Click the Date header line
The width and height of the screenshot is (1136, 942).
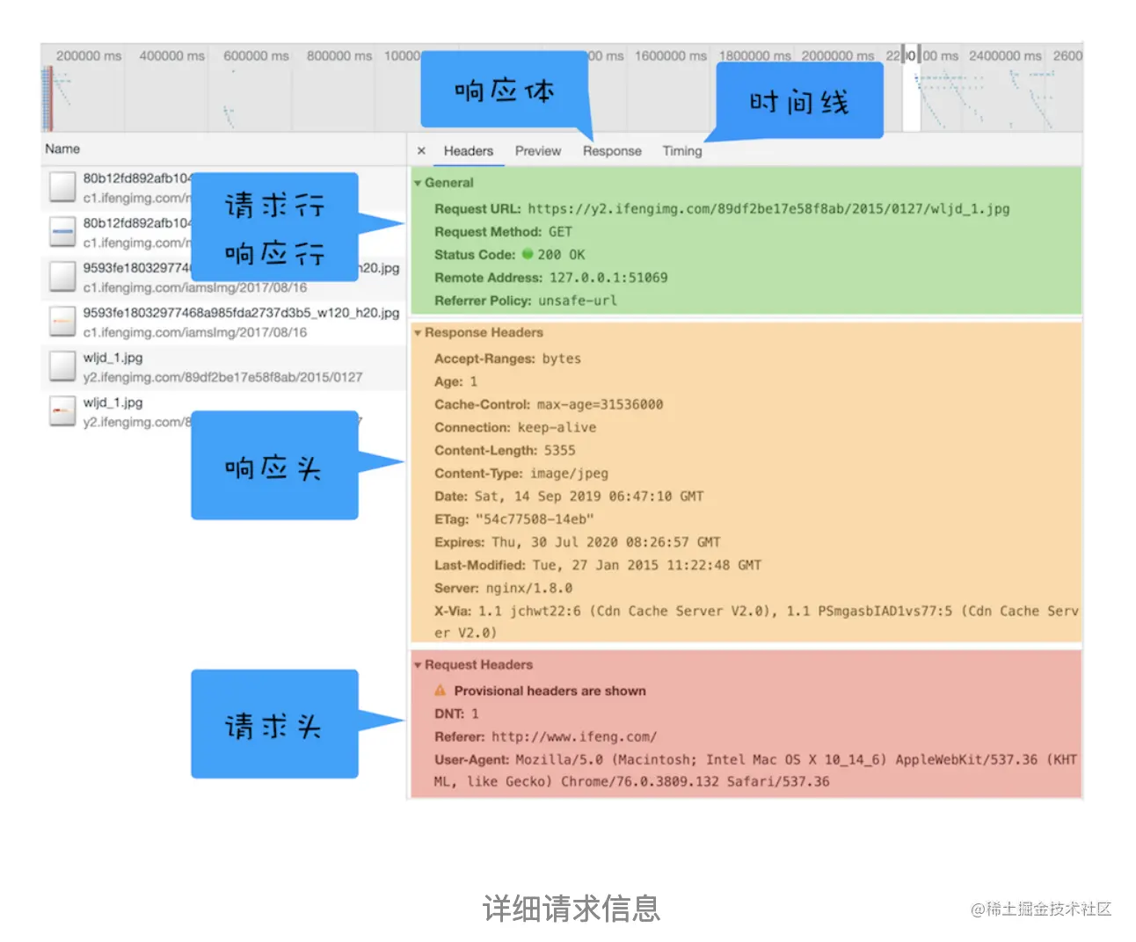coord(569,496)
